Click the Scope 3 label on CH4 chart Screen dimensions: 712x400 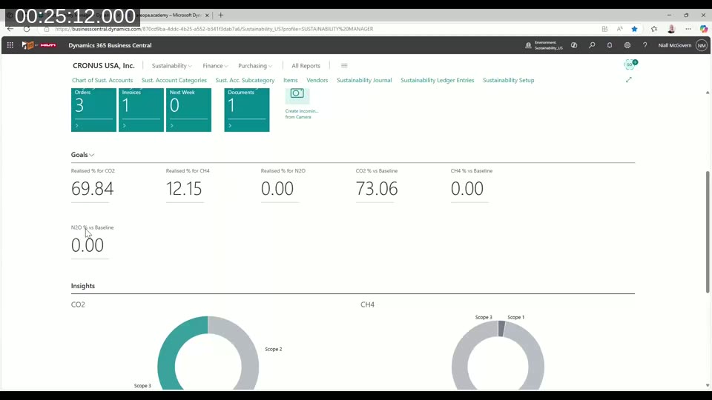(x=484, y=318)
